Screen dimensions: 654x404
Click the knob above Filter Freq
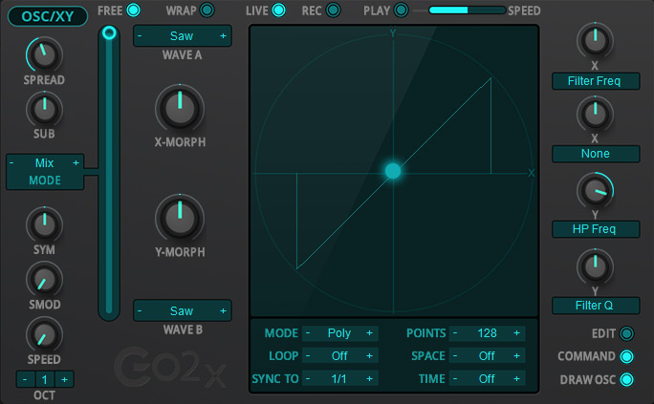point(595,41)
